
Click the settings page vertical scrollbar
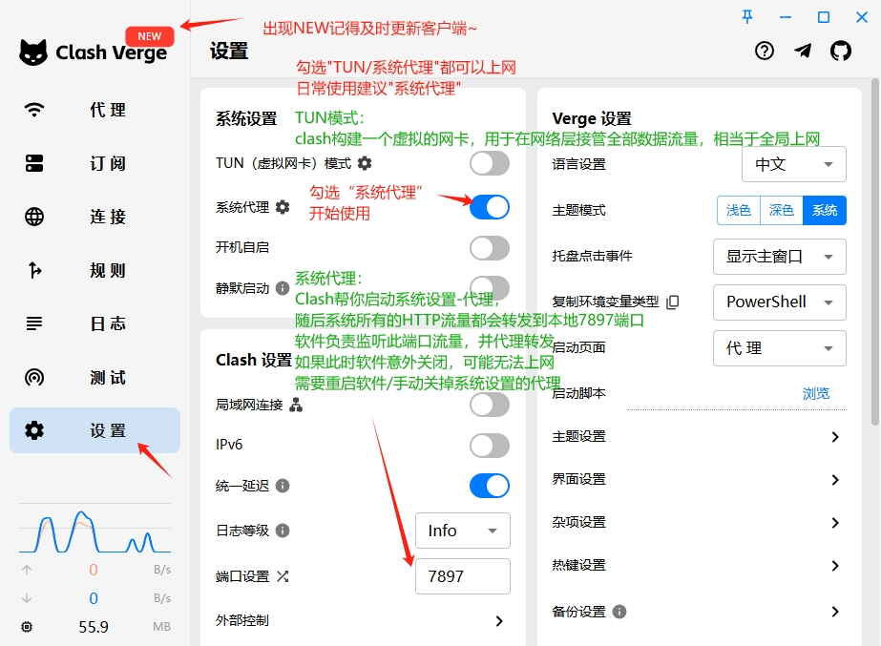pyautogui.click(x=875, y=252)
